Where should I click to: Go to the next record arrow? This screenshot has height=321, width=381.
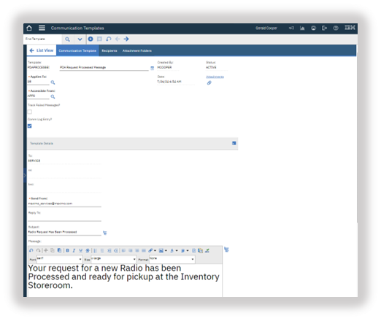(126, 39)
